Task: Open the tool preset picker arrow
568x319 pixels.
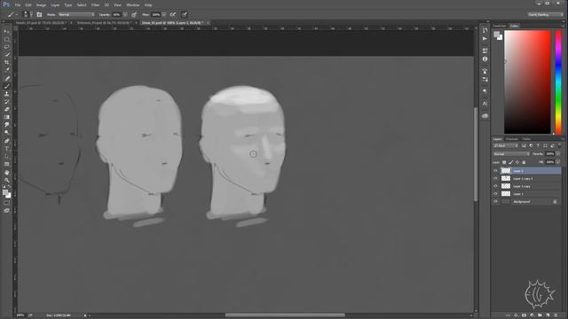Action: tap(17, 15)
